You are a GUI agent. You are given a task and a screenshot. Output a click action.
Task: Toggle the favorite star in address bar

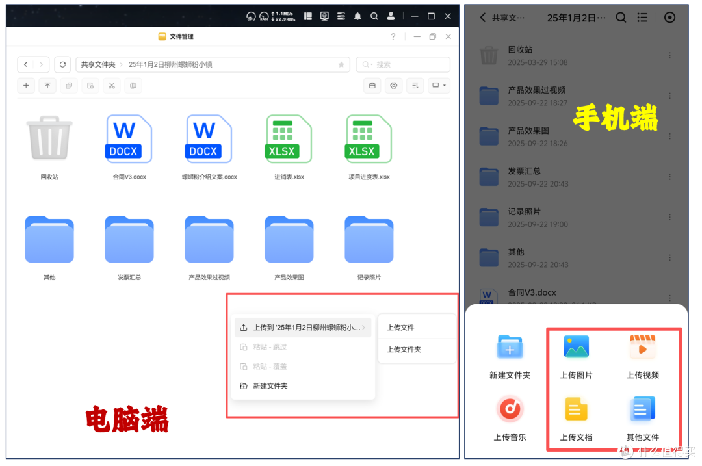tap(341, 64)
